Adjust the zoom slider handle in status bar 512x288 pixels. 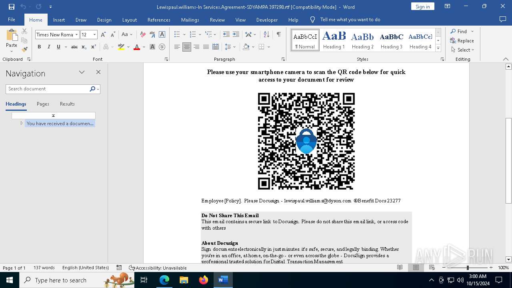[x=468, y=268]
